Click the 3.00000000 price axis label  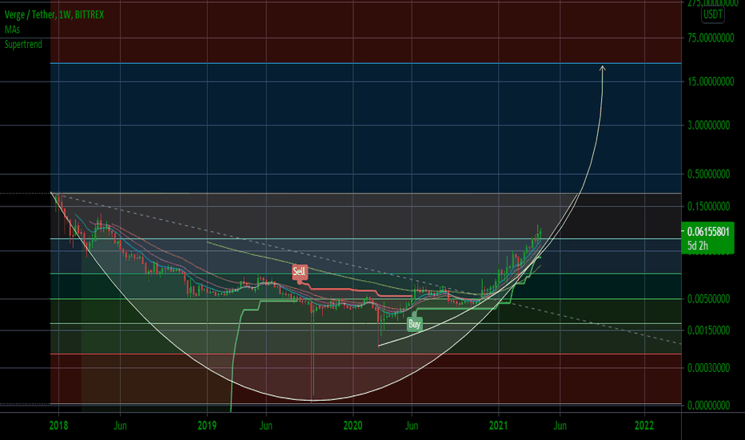click(x=708, y=126)
